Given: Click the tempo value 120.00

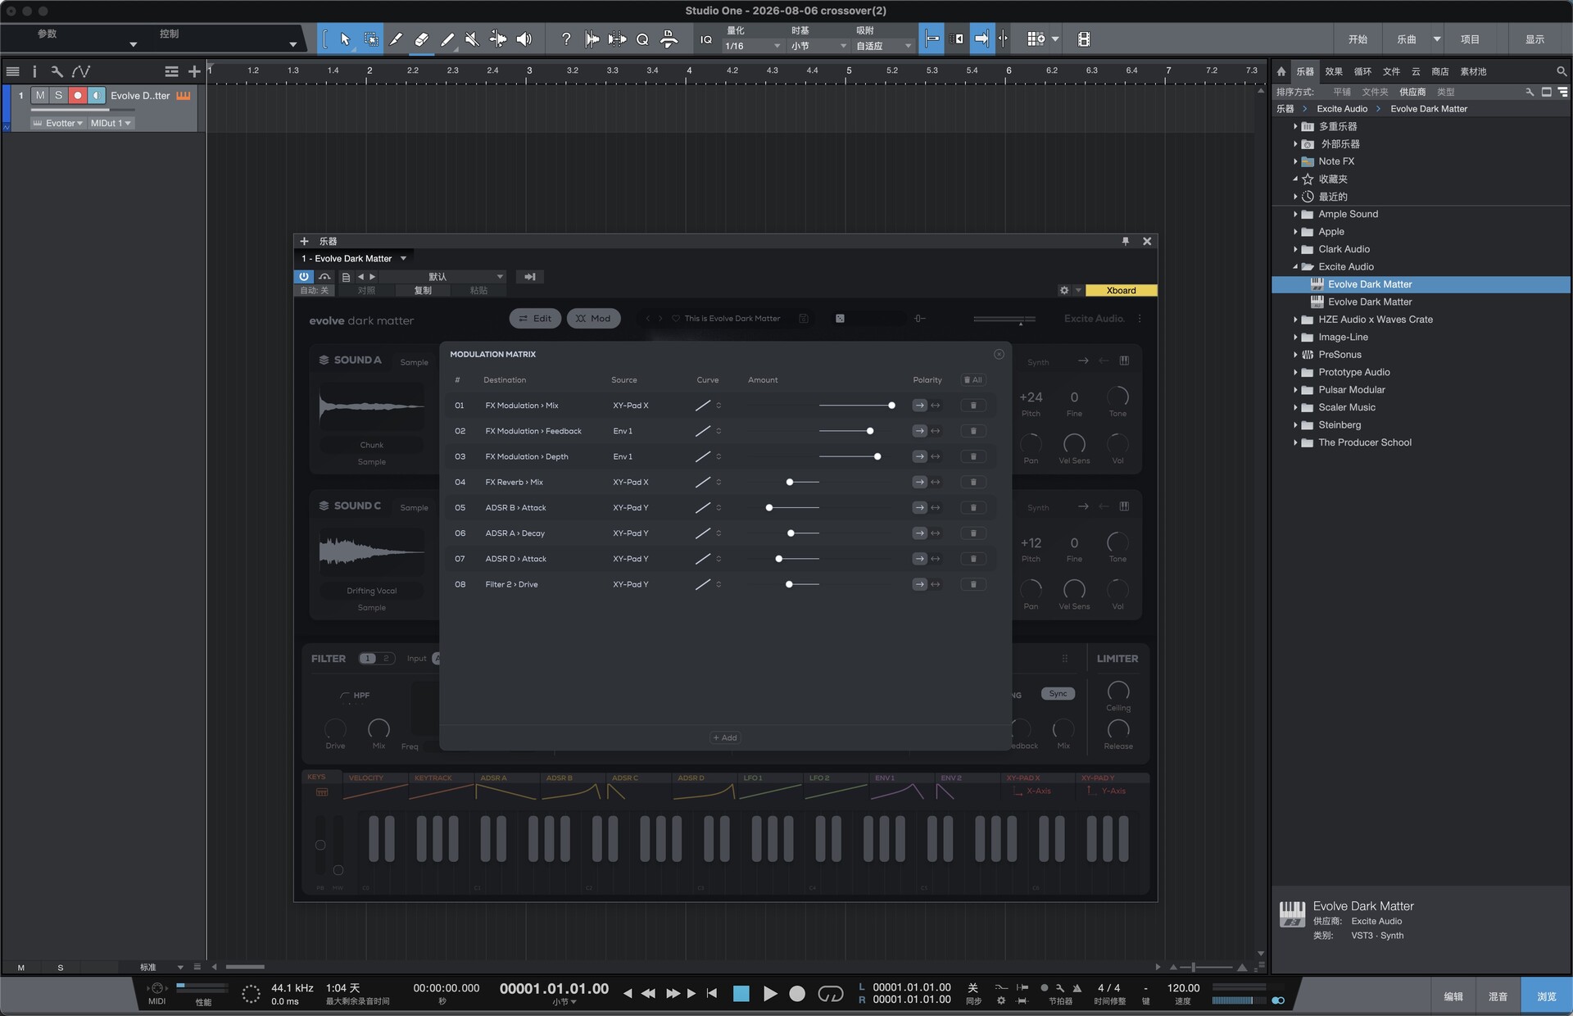Looking at the screenshot, I should pyautogui.click(x=1183, y=987).
